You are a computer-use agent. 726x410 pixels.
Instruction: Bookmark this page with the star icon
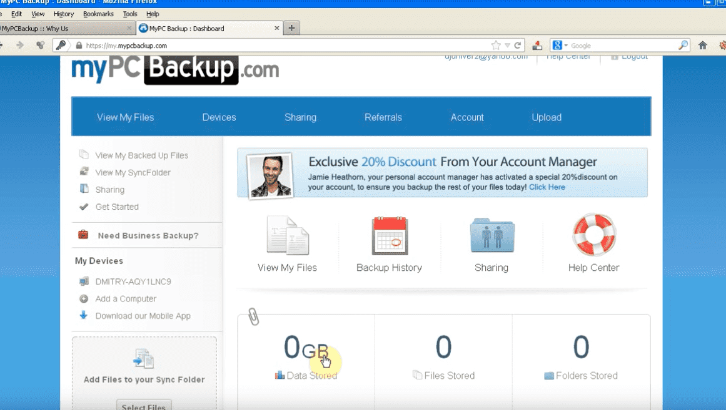point(496,46)
